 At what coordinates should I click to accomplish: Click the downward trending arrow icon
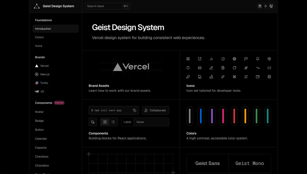(258, 68)
